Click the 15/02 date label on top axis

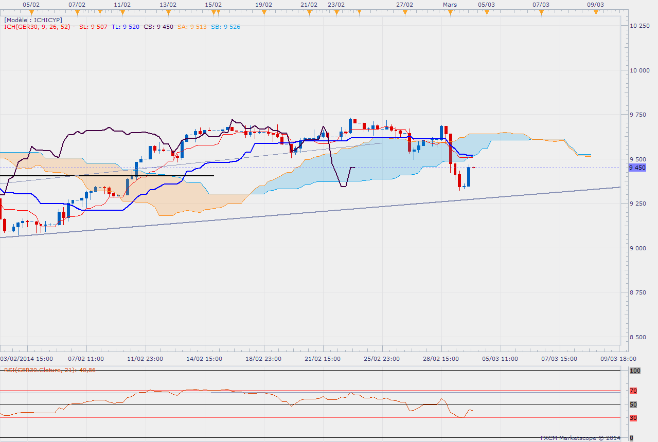coord(213,4)
